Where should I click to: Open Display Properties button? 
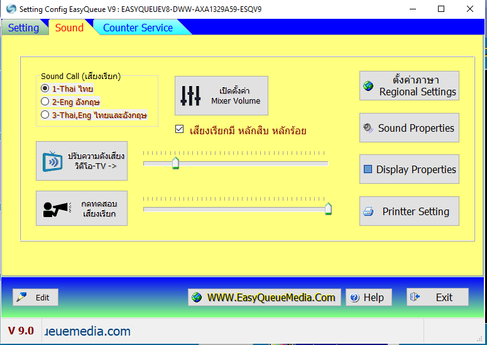[409, 169]
